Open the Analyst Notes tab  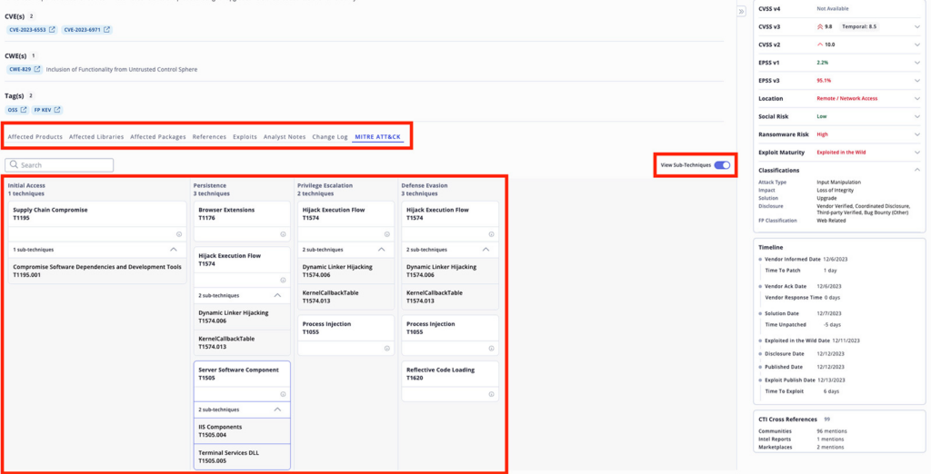284,137
